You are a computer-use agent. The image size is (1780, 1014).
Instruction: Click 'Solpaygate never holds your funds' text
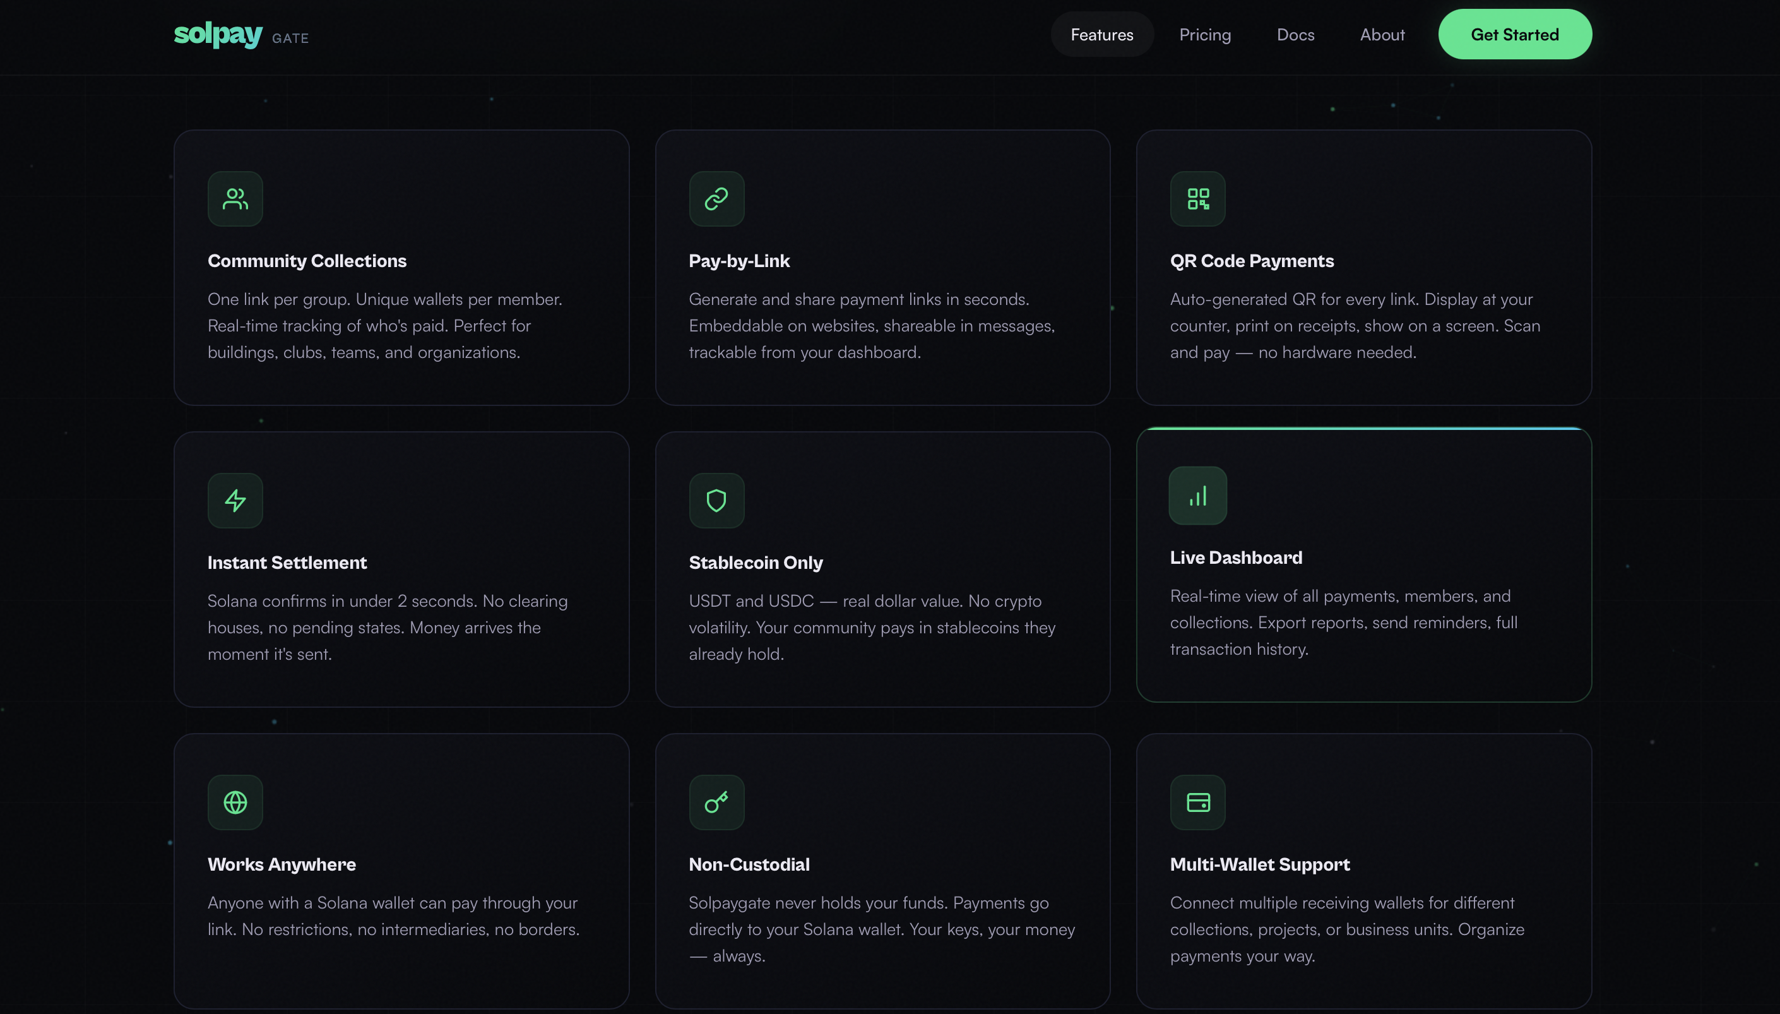click(x=881, y=929)
